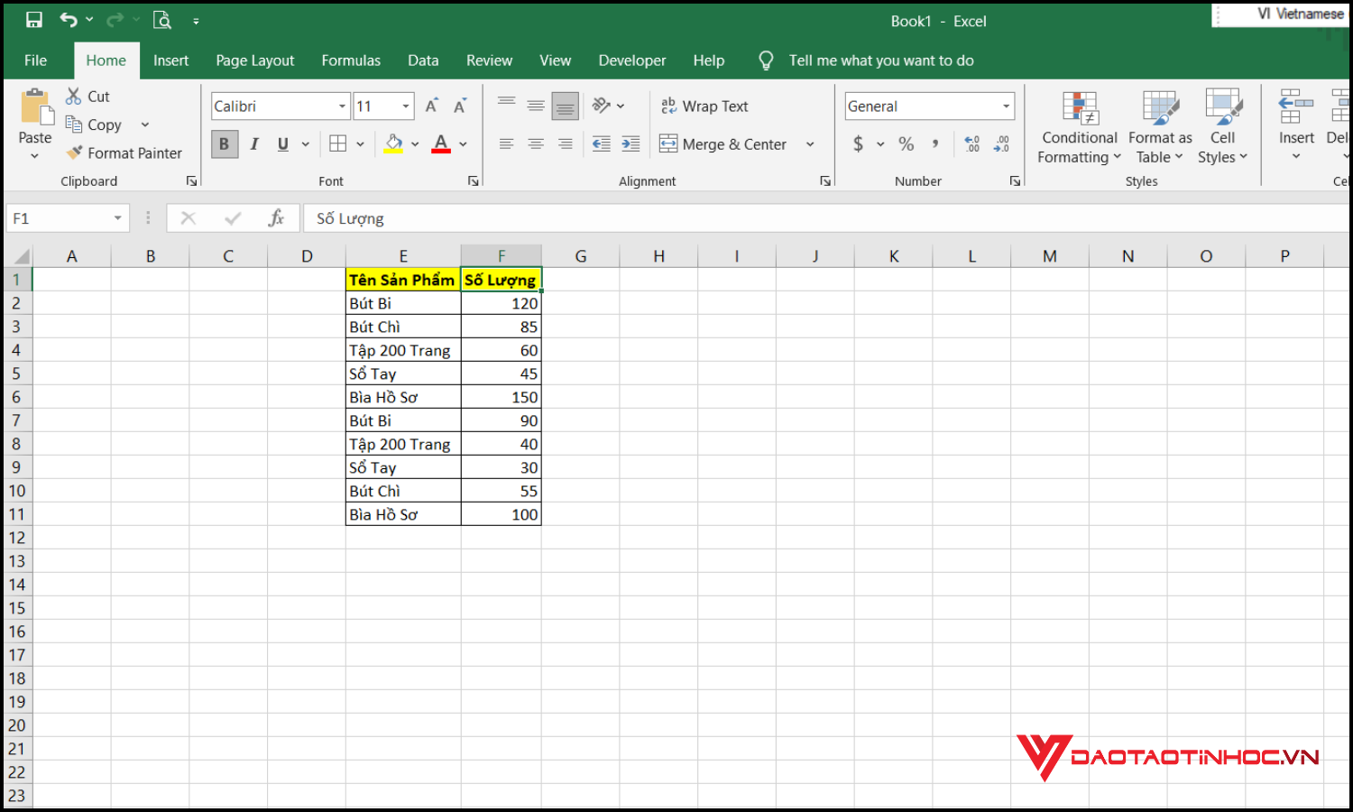Toggle bold formatting on the selected cell
1353x812 pixels.
point(224,143)
